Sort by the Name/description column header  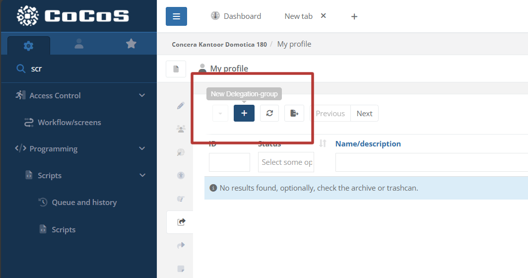[368, 144]
